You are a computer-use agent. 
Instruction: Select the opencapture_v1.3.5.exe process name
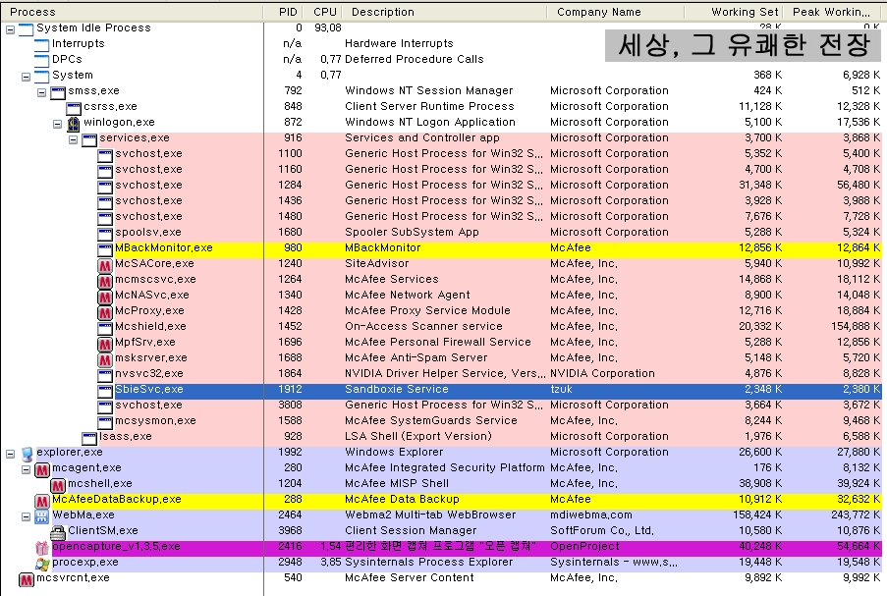click(116, 546)
